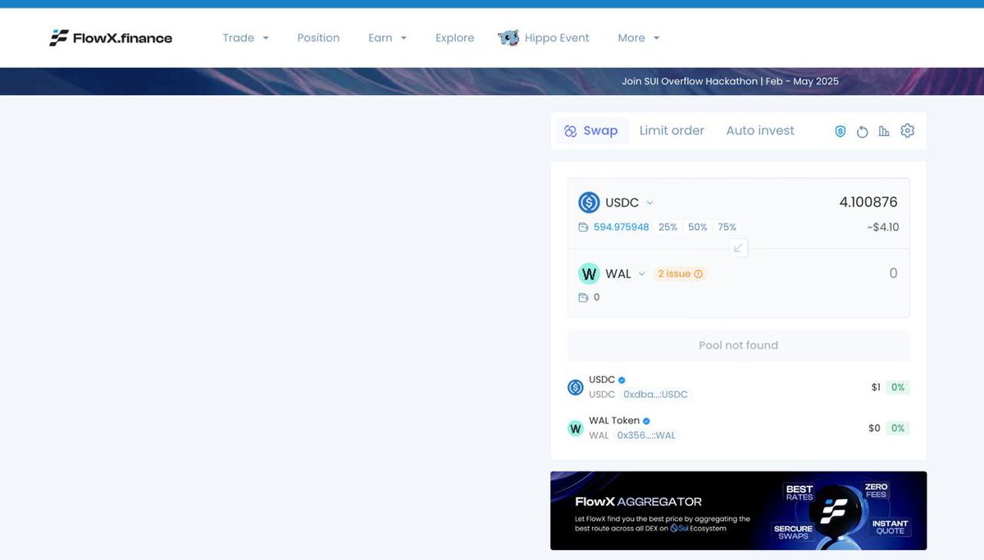Open the USDC token selector

[616, 202]
